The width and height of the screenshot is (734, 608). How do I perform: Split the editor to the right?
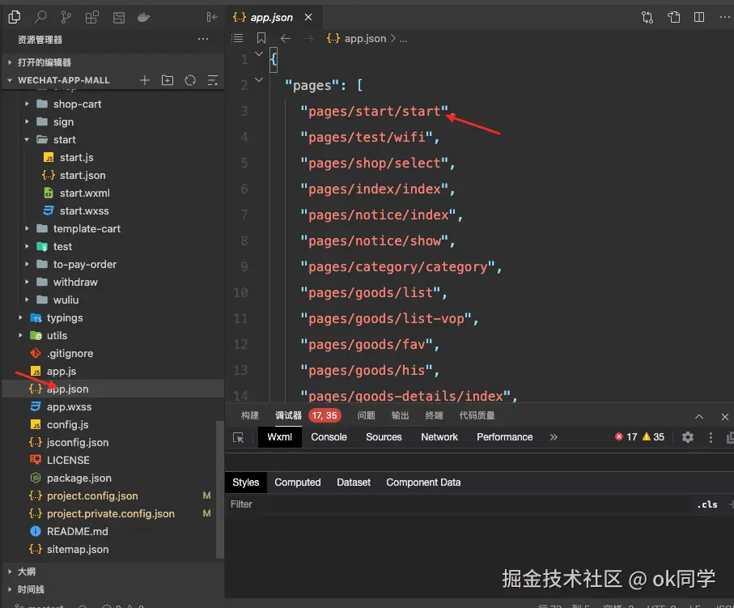[x=699, y=17]
